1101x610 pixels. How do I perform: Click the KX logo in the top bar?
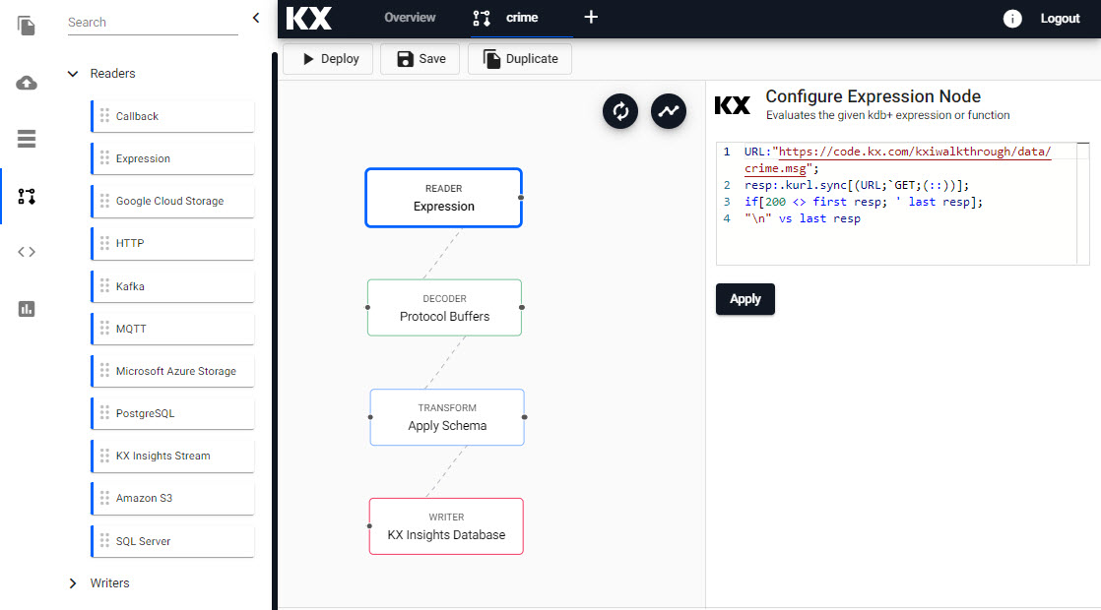point(309,19)
